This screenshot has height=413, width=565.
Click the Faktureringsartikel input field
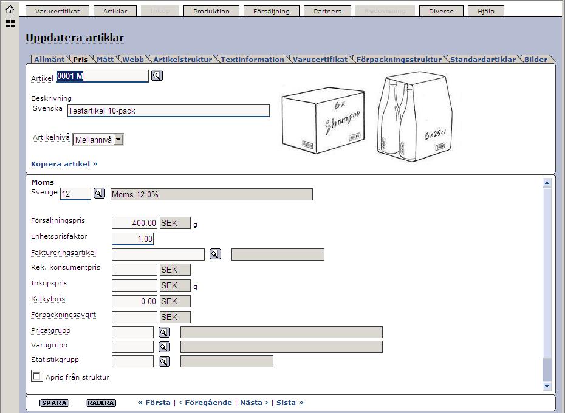click(x=158, y=254)
